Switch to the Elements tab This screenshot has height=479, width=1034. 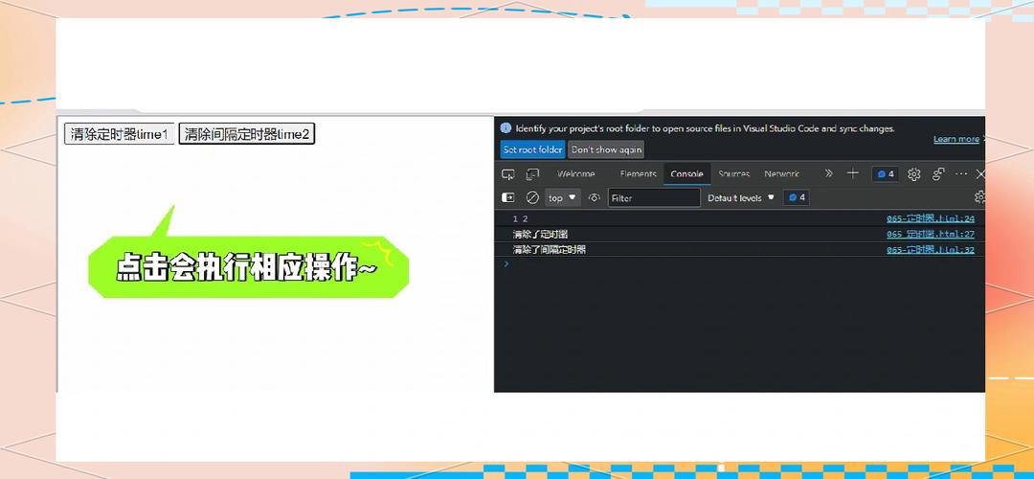[638, 174]
